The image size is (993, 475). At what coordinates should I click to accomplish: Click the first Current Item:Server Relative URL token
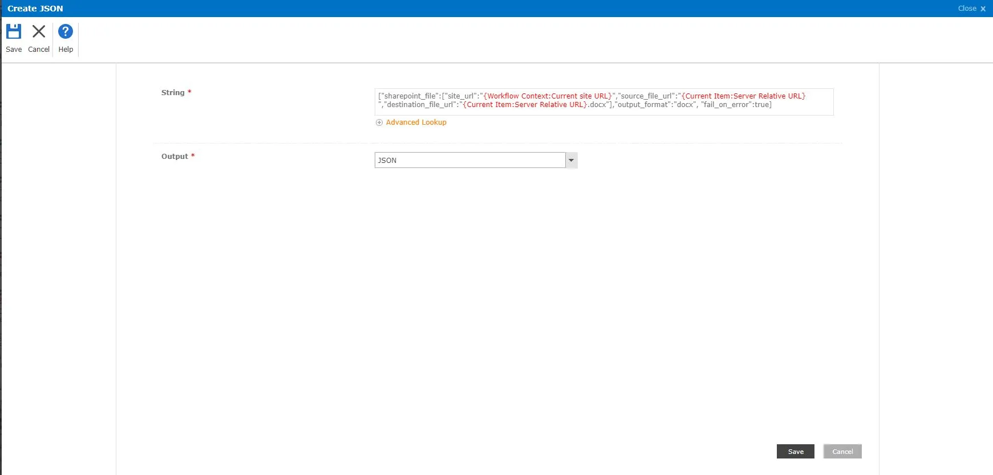tap(743, 96)
